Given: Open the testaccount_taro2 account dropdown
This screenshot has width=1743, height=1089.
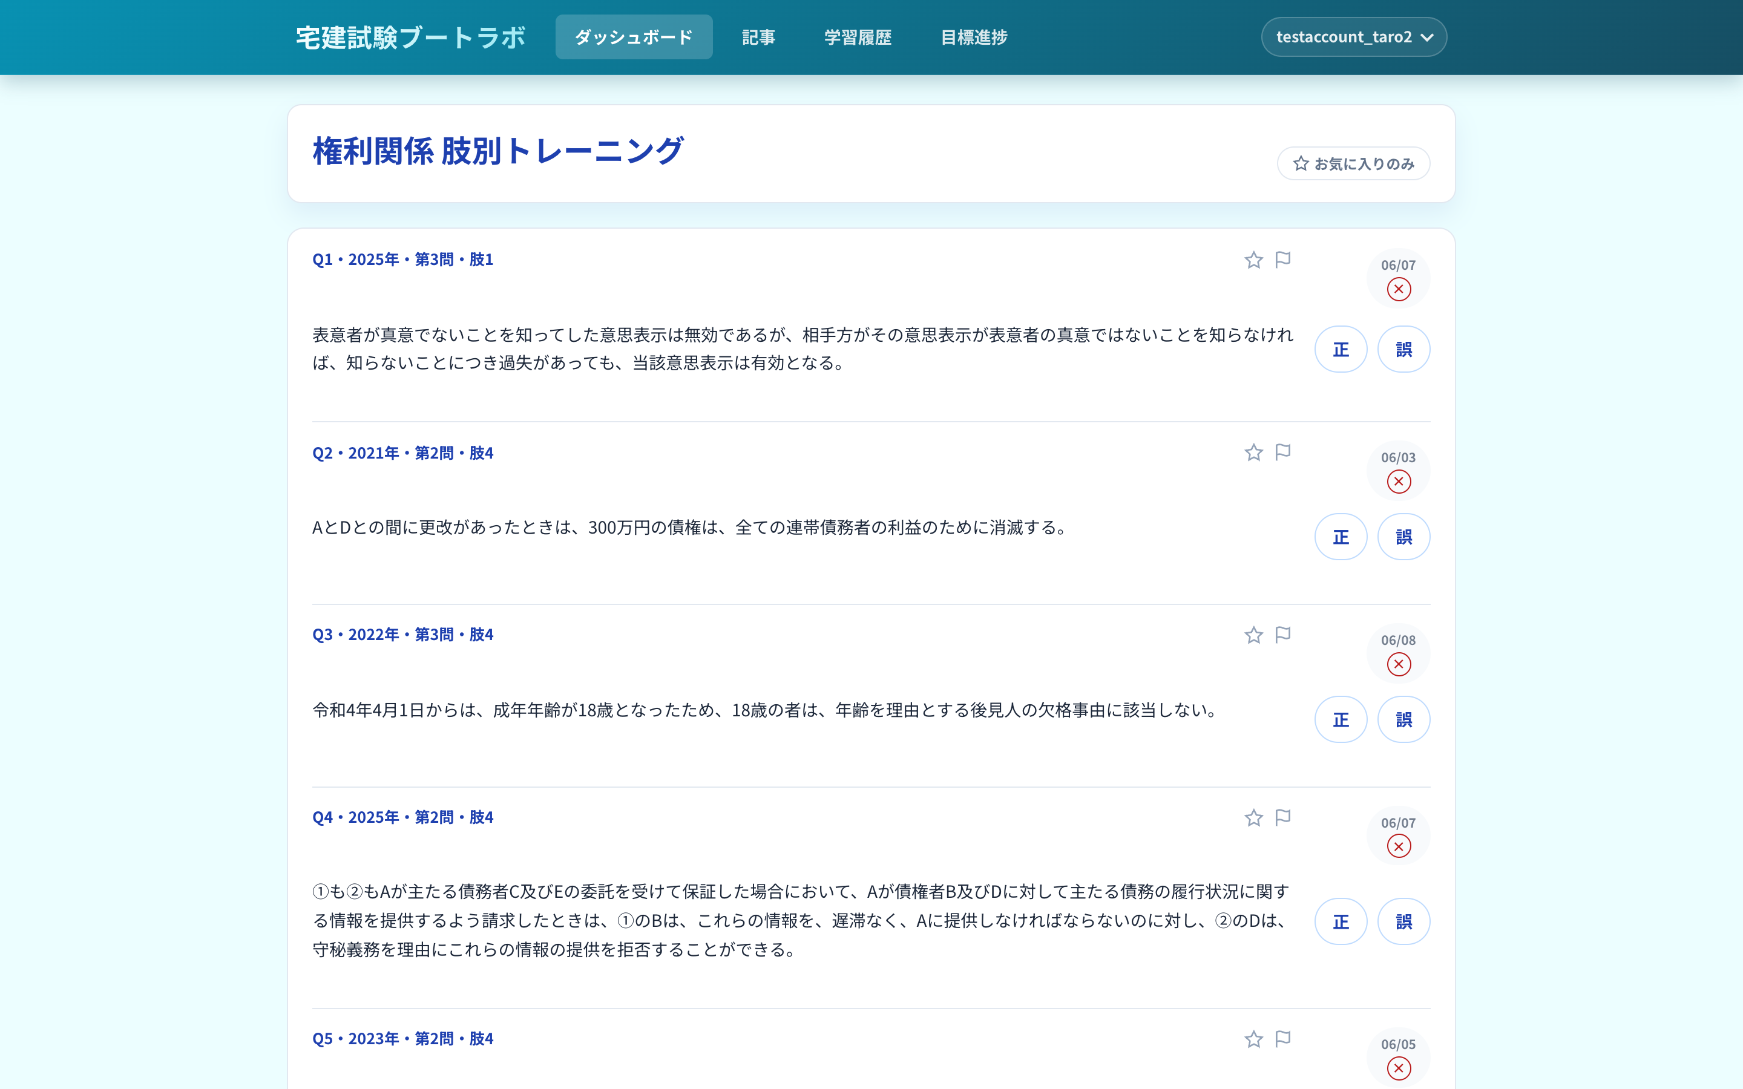Looking at the screenshot, I should coord(1353,37).
